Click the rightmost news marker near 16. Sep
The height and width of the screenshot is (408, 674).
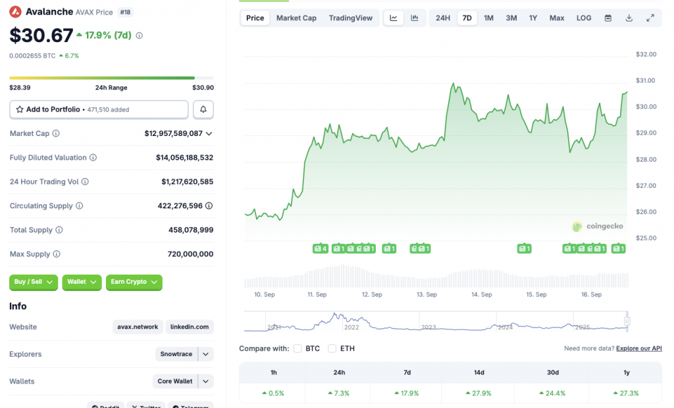(619, 248)
